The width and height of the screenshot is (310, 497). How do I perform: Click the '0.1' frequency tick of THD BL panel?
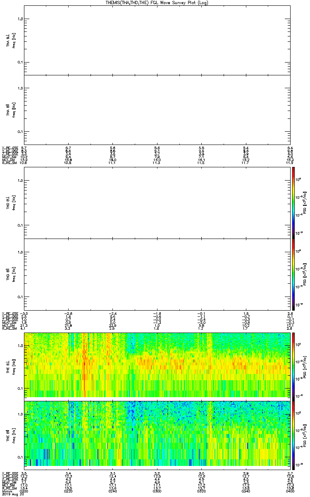click(x=20, y=225)
